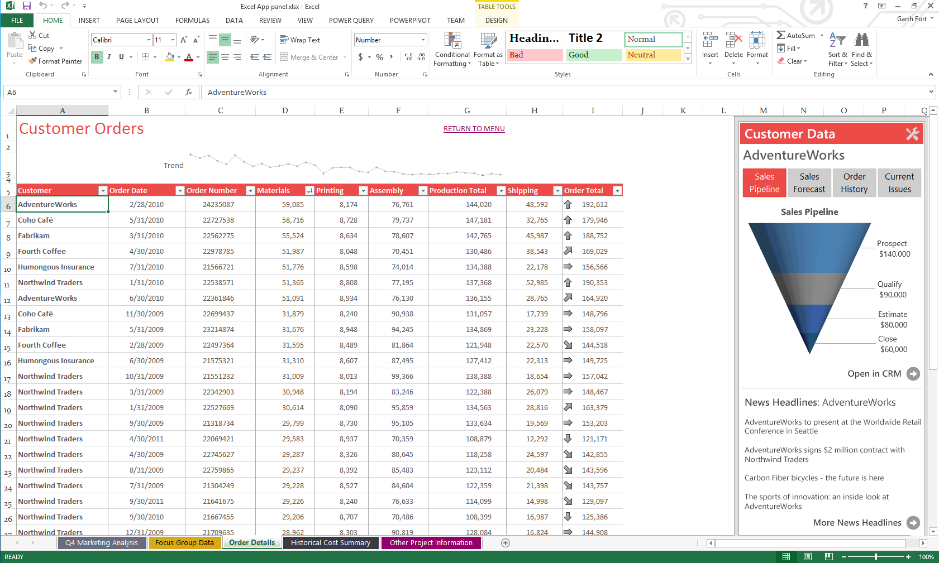Switch to Page Layout view in status bar
The image size is (939, 563).
(x=808, y=557)
